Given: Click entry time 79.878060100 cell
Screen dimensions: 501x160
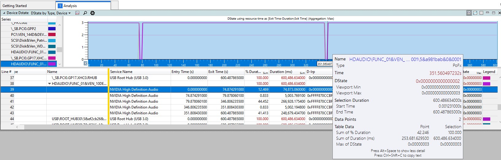Looking at the screenshot, I should pos(189,101).
